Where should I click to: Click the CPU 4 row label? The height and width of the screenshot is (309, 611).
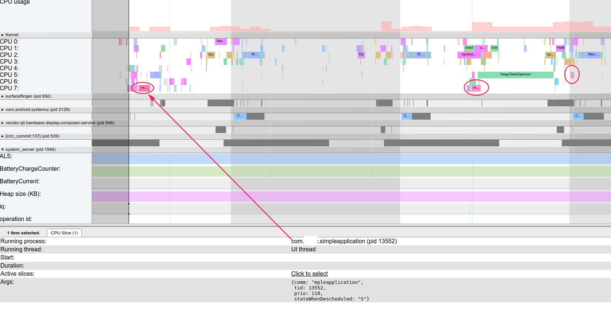pos(9,68)
